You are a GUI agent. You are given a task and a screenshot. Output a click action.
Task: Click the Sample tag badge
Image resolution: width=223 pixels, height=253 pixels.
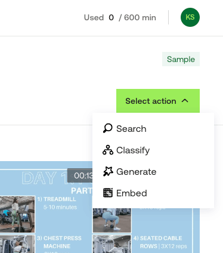[x=181, y=59]
